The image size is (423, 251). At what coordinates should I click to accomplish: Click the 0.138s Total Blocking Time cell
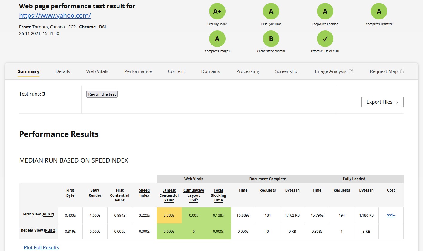(218, 215)
